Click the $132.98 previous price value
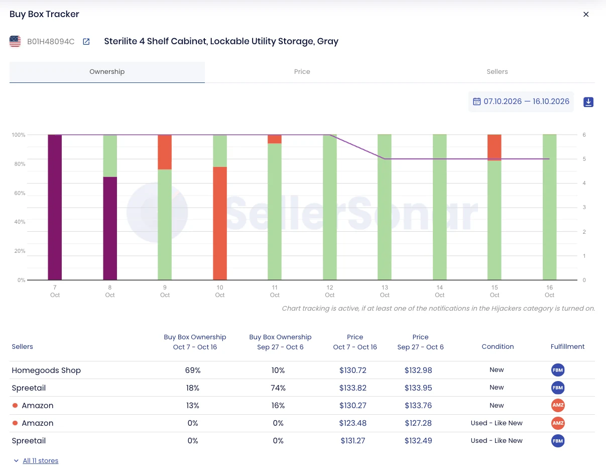This screenshot has height=470, width=606. click(x=418, y=370)
